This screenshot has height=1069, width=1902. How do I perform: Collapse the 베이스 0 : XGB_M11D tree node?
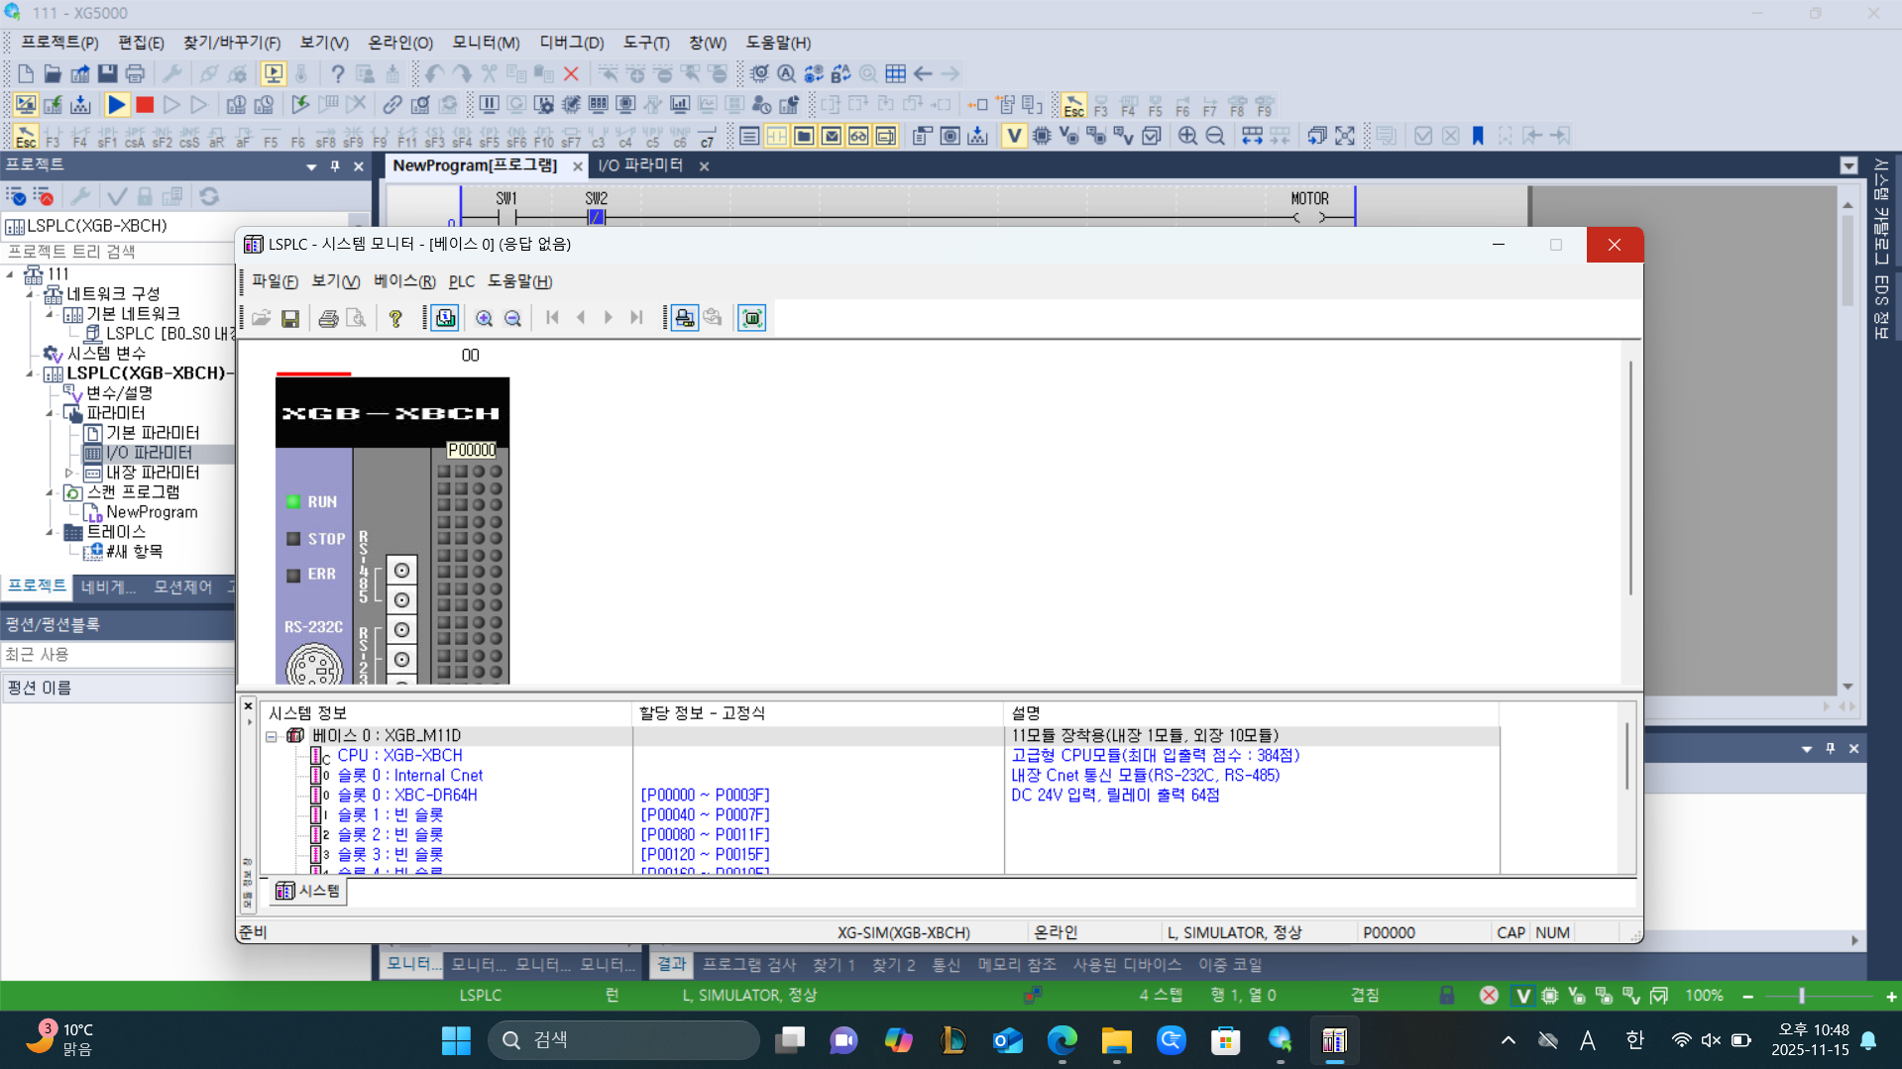pyautogui.click(x=271, y=735)
